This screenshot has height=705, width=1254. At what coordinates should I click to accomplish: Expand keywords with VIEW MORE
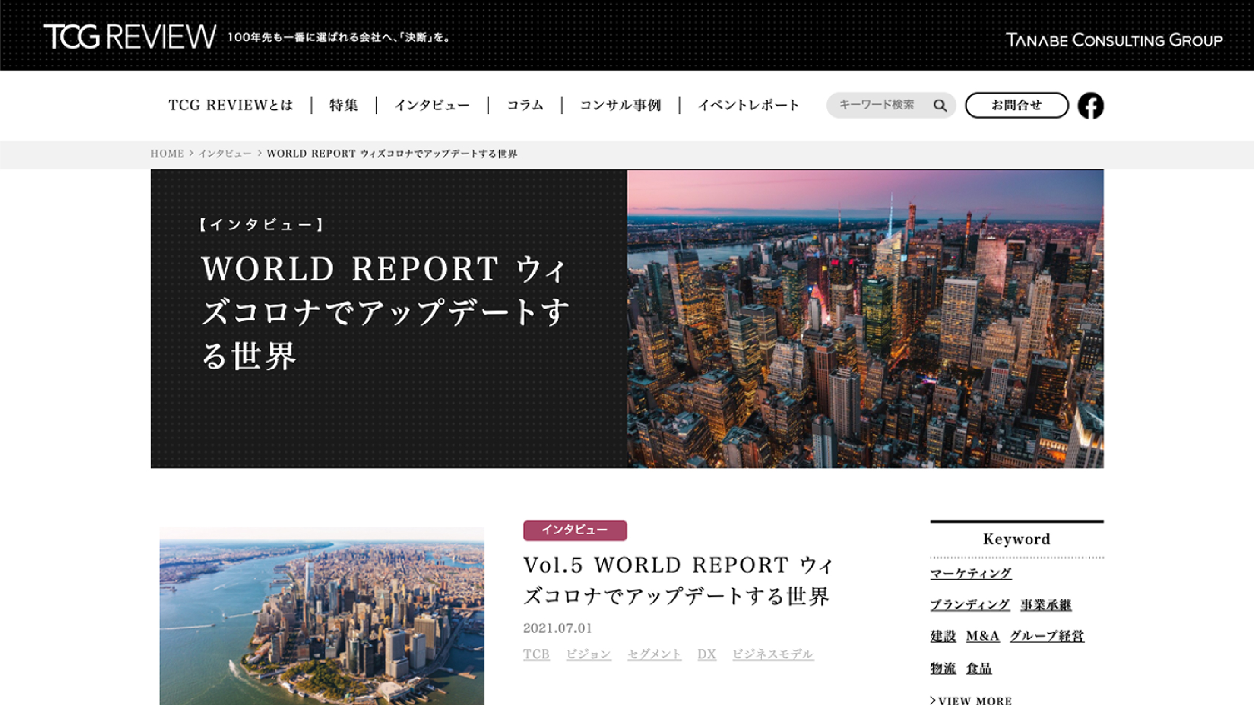(x=971, y=700)
